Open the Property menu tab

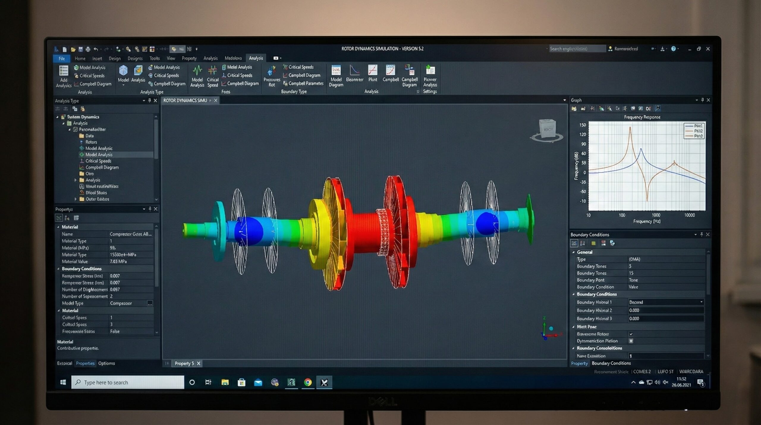(x=189, y=58)
